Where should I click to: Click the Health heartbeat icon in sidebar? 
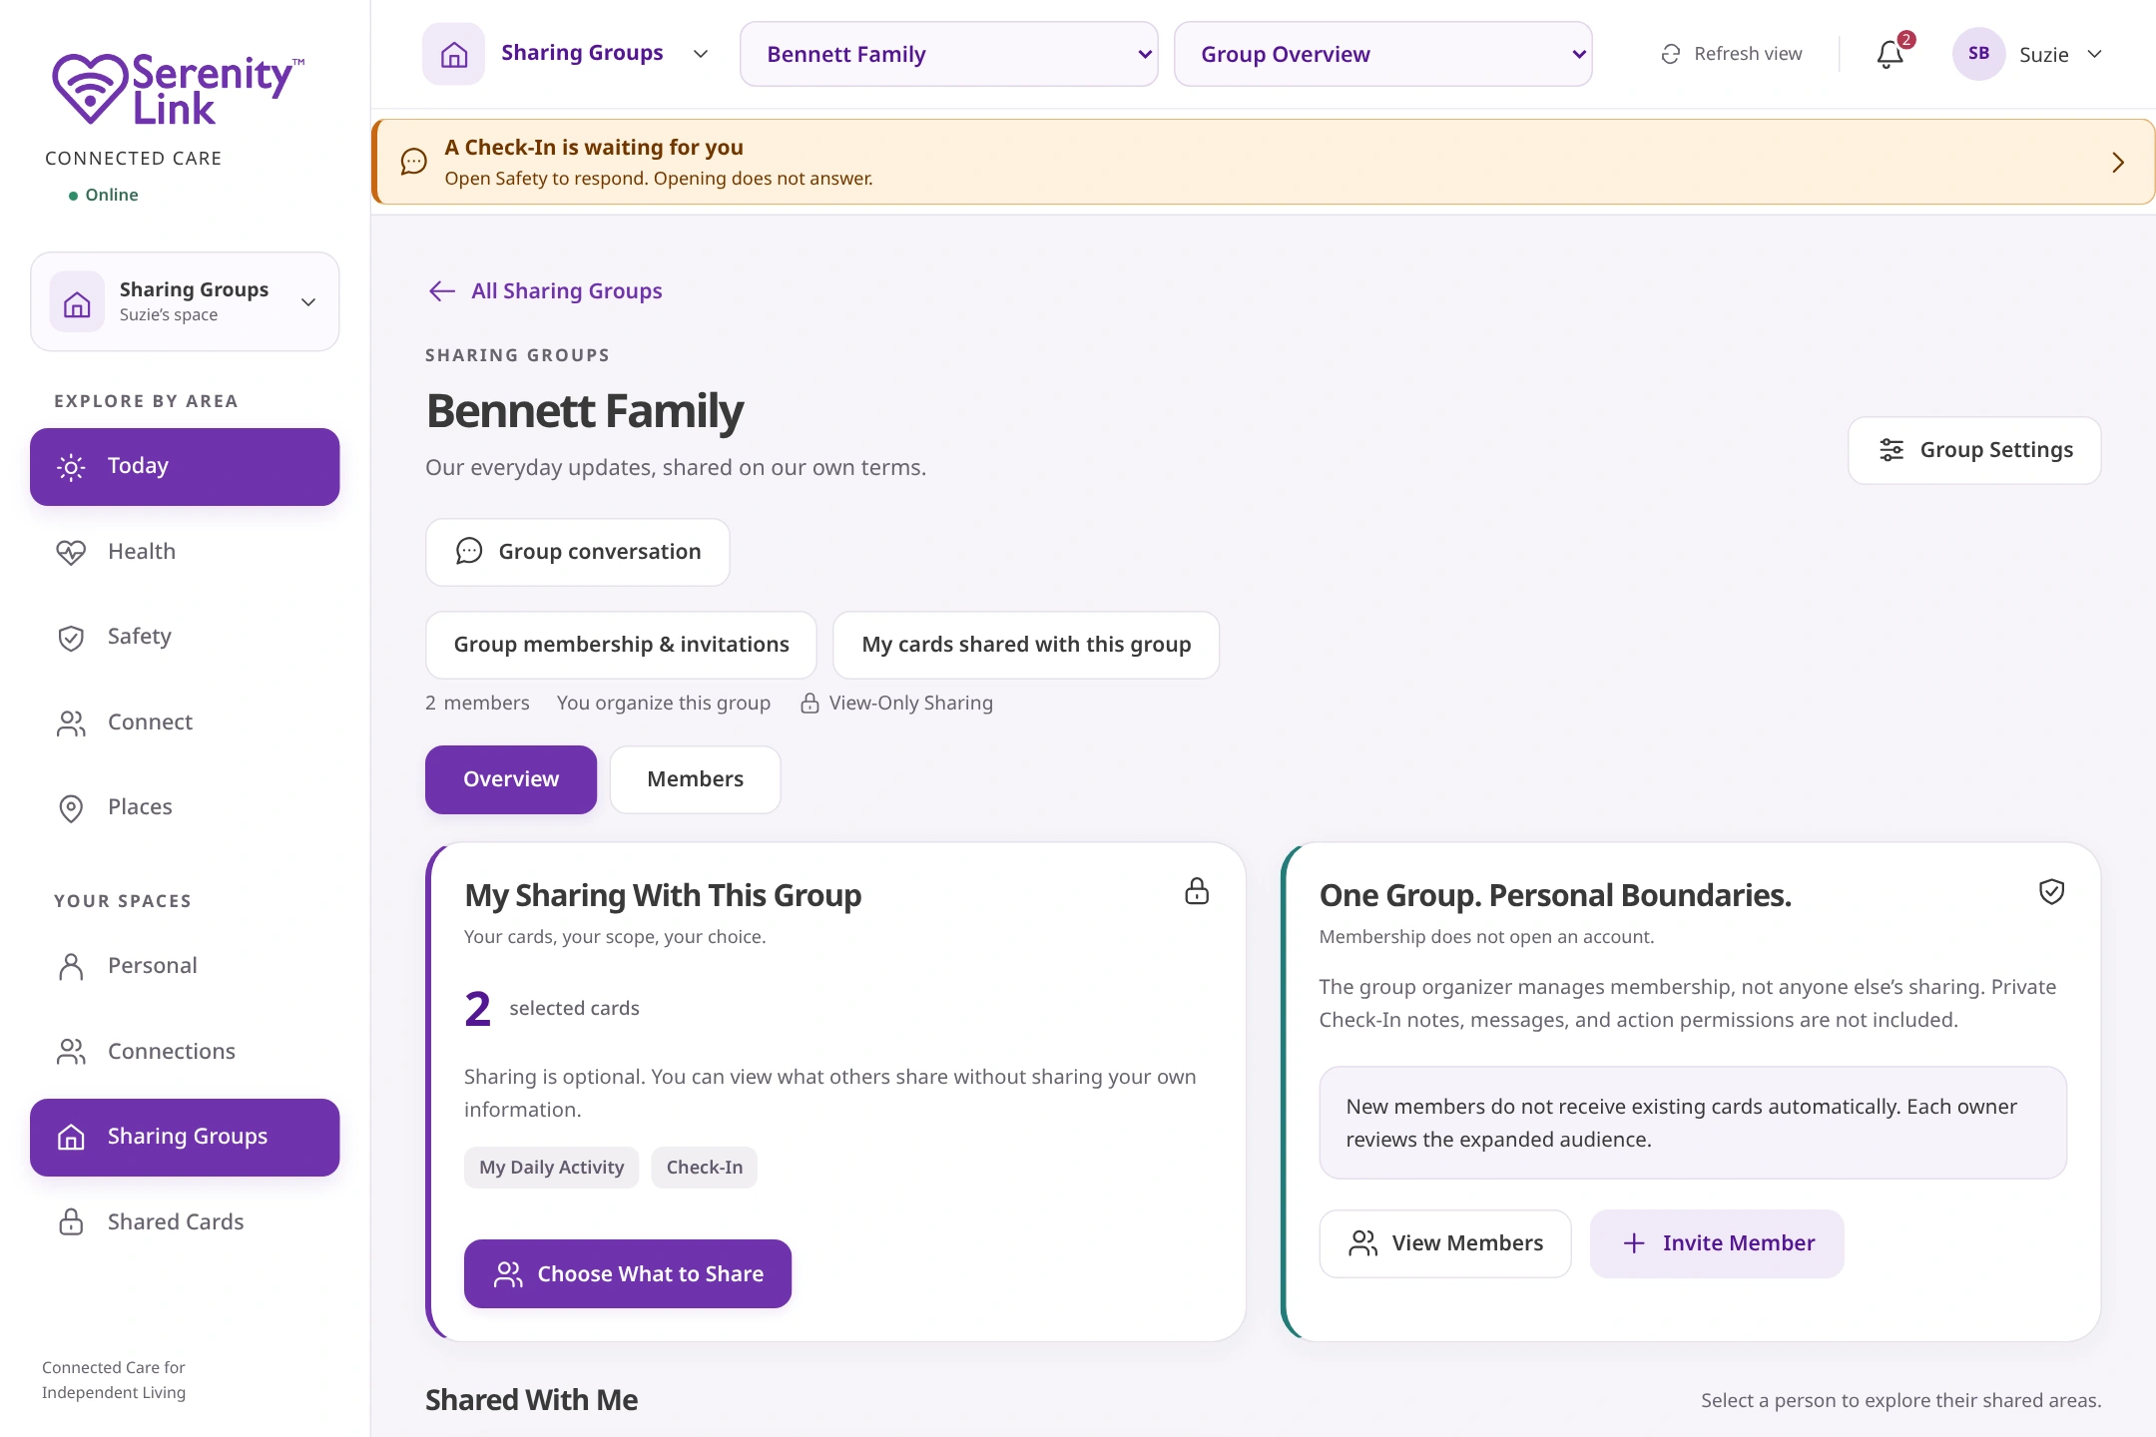71,552
